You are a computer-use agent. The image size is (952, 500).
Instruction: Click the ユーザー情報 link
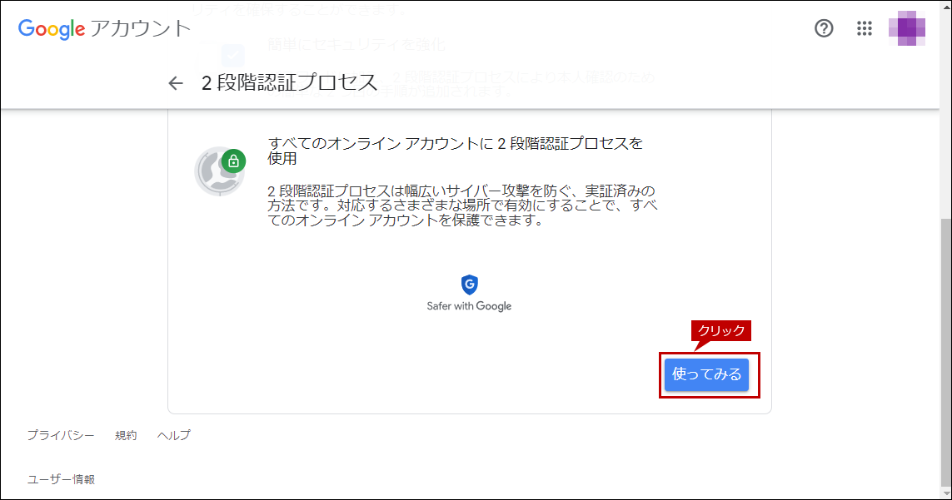click(x=61, y=479)
